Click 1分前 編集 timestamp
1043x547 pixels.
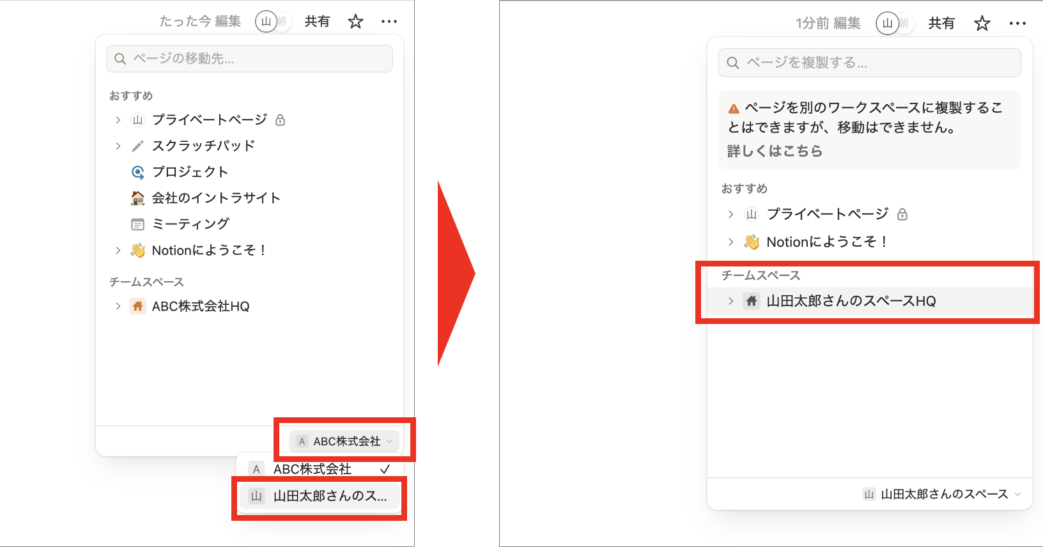(x=828, y=24)
